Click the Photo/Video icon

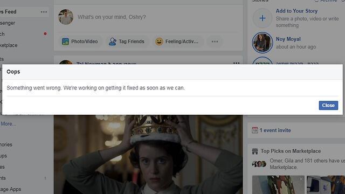coord(65,41)
